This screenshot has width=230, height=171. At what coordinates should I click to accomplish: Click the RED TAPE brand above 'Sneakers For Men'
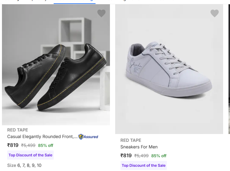click(x=131, y=140)
